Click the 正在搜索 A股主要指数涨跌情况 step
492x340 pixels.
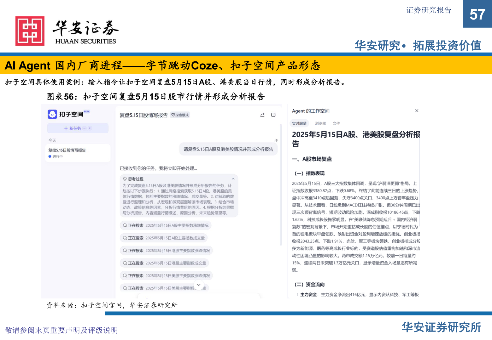(166, 225)
